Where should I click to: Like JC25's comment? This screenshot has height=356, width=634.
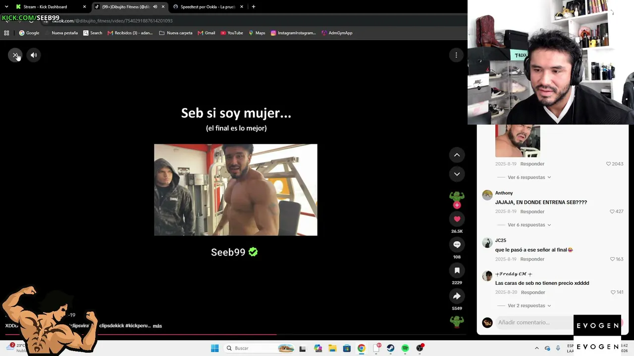pyautogui.click(x=612, y=259)
